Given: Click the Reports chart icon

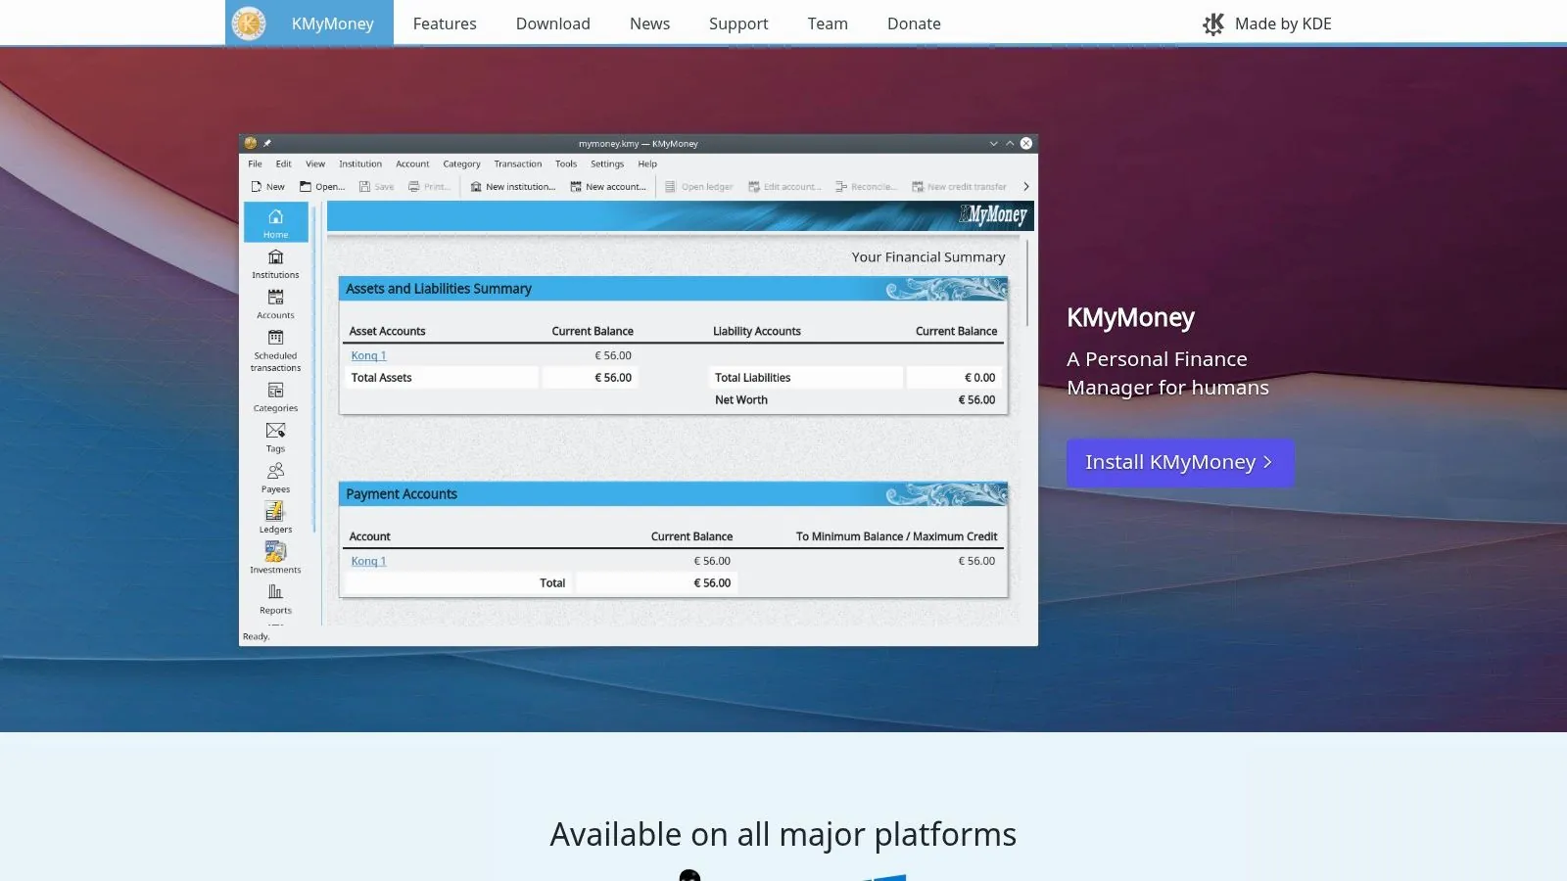Looking at the screenshot, I should 275,592.
